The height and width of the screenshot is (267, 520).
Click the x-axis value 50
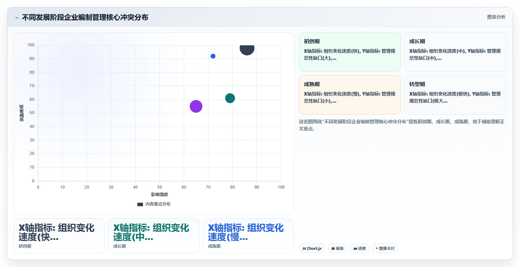coord(160,187)
